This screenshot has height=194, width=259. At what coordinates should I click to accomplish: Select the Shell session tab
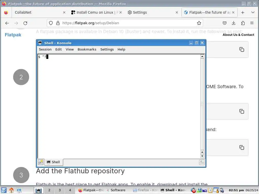tap(54, 162)
